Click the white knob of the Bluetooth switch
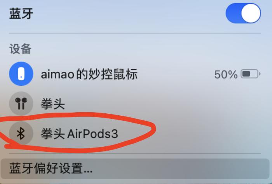The width and height of the screenshot is (272, 184). click(251, 13)
